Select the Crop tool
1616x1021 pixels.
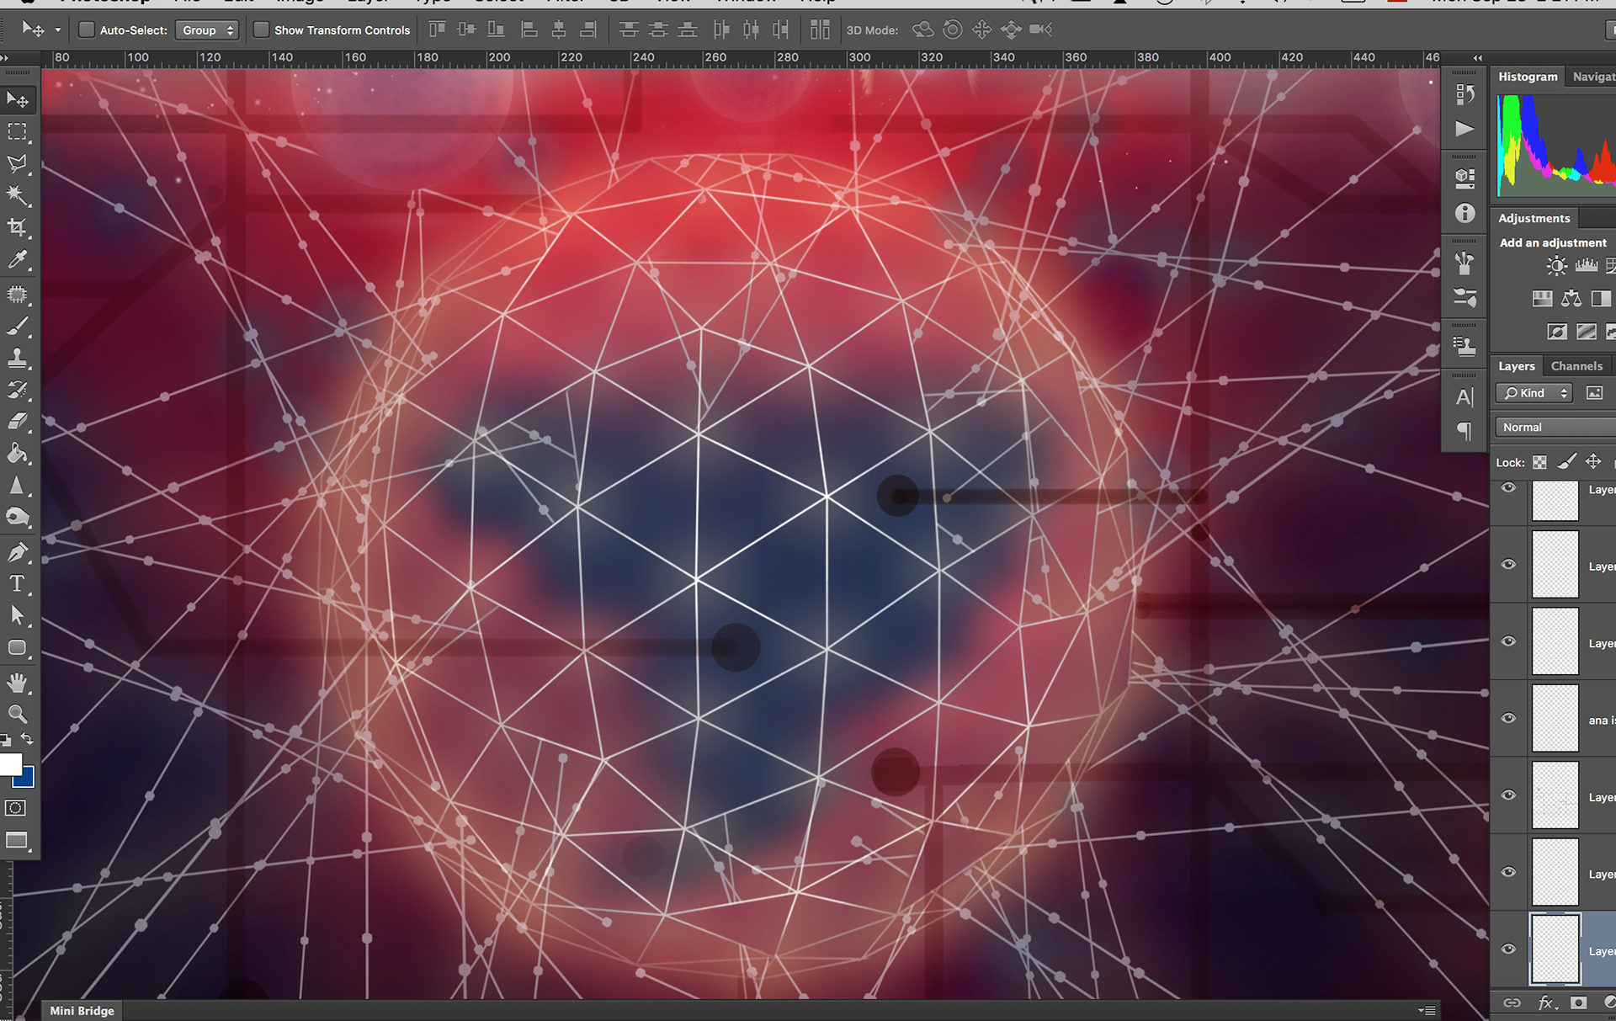click(17, 227)
